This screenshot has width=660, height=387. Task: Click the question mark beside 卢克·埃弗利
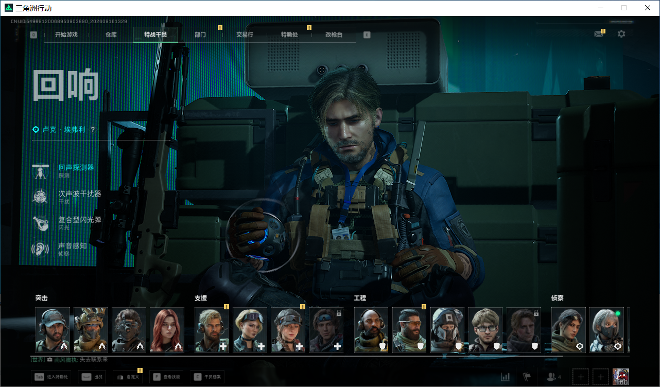pos(93,130)
